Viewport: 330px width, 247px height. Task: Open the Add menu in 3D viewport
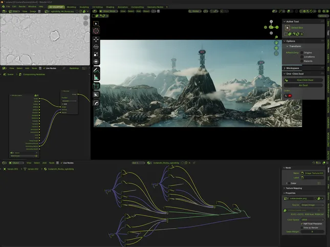click(x=139, y=11)
